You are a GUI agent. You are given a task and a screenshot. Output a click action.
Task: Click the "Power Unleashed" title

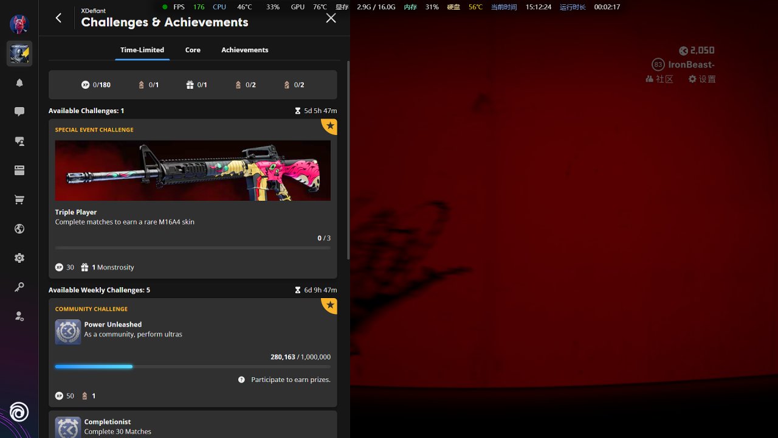113,325
